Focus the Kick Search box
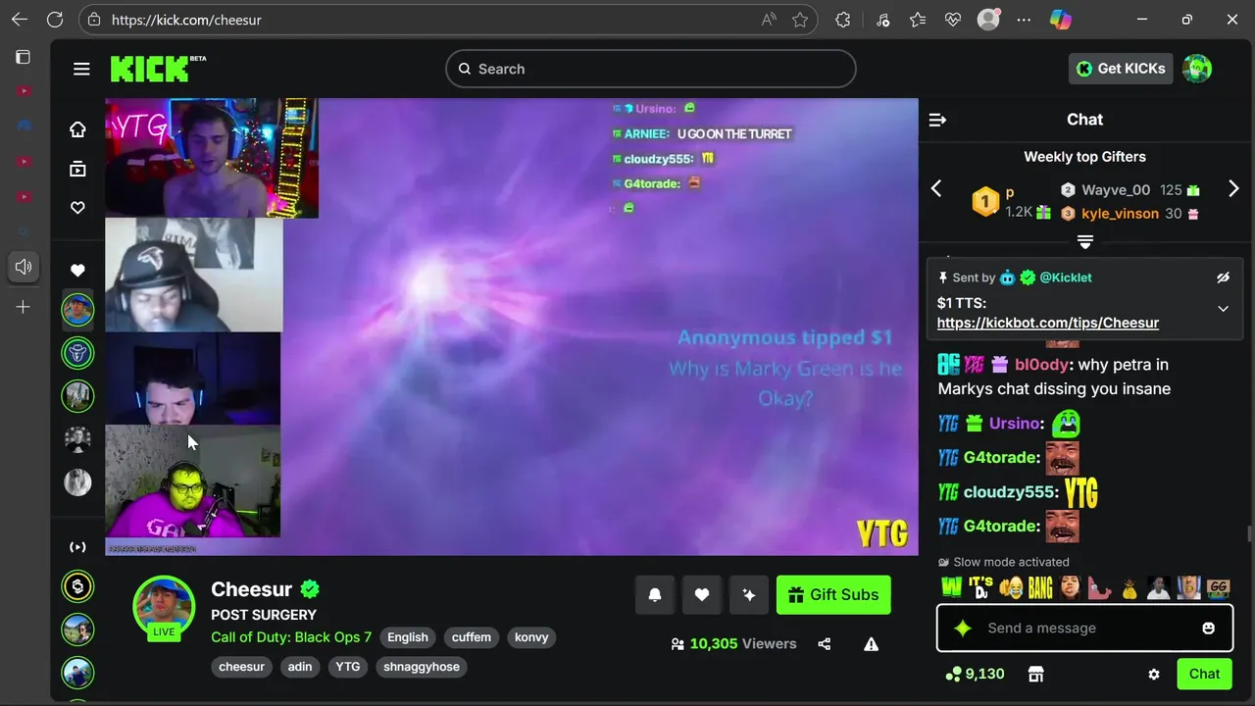1255x706 pixels. click(x=651, y=69)
